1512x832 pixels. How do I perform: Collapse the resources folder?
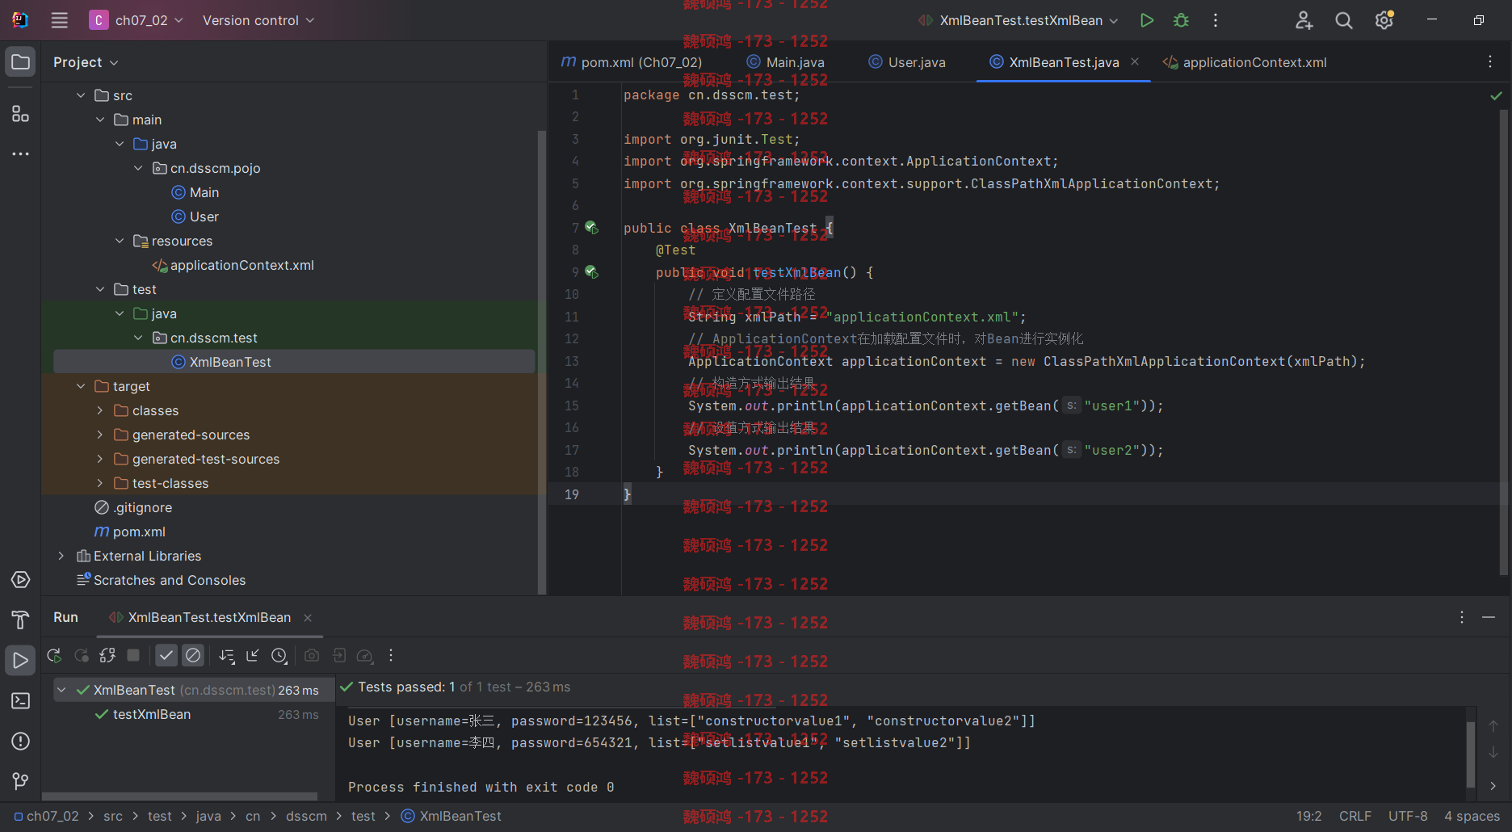120,241
